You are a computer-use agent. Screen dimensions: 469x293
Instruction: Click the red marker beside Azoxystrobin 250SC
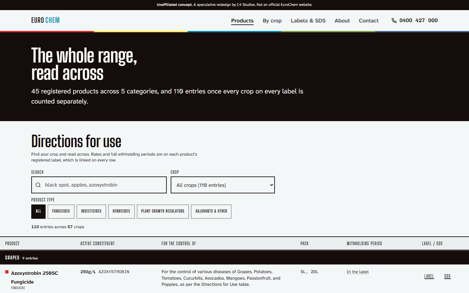point(7,272)
